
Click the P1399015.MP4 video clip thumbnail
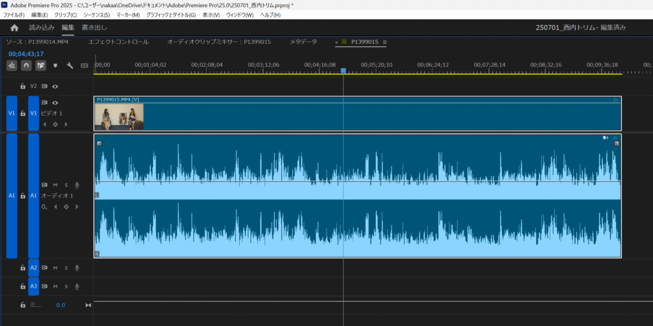pos(119,117)
